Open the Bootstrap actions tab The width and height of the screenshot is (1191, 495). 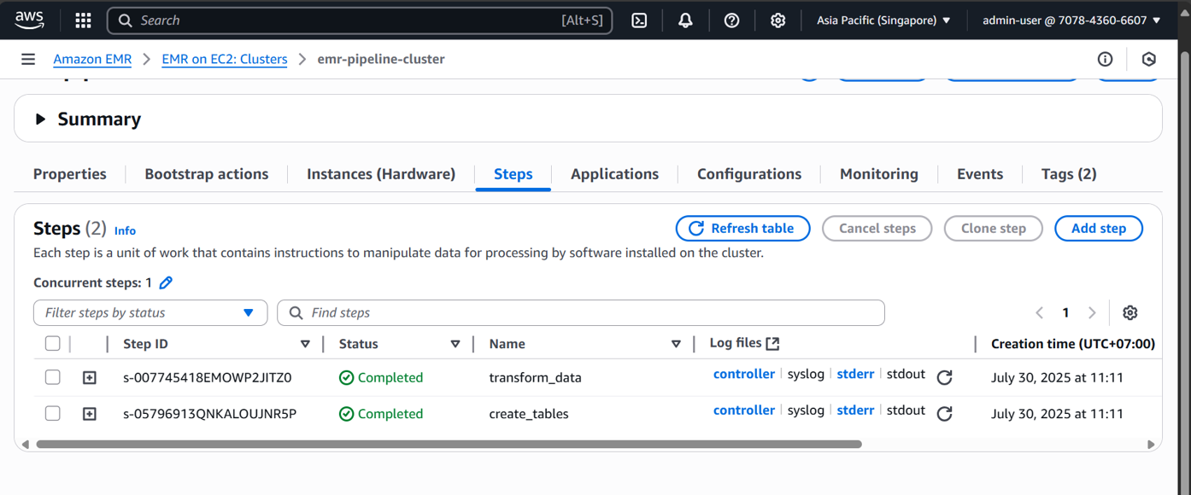coord(206,174)
